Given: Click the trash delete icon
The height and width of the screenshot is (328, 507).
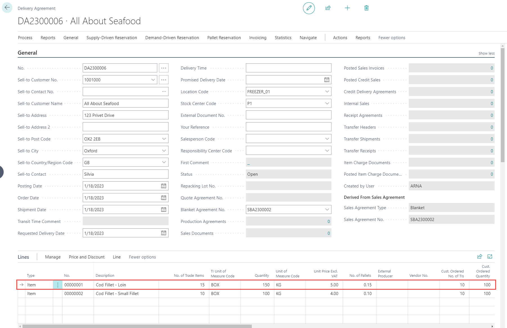Looking at the screenshot, I should point(366,8).
